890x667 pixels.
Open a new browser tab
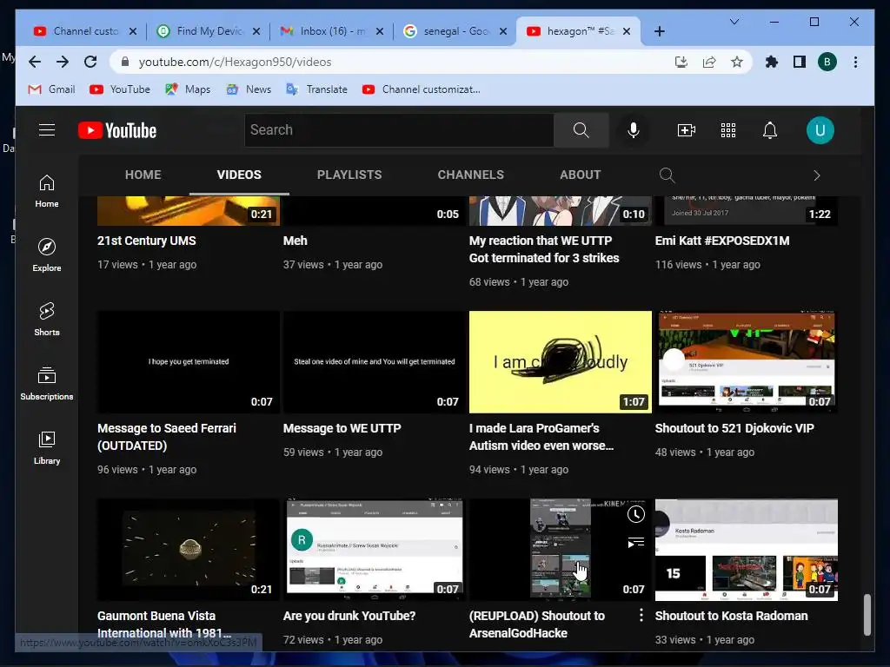coord(659,31)
